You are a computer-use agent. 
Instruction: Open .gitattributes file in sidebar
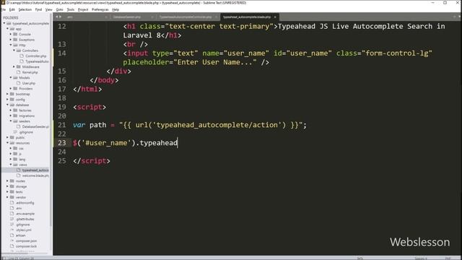(x=25, y=219)
